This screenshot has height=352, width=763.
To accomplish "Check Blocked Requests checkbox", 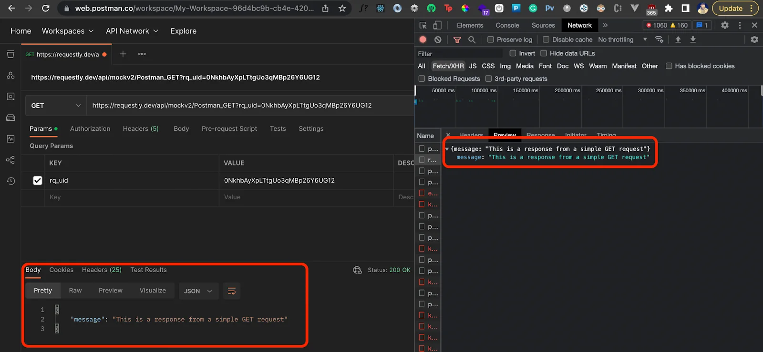I will point(422,78).
